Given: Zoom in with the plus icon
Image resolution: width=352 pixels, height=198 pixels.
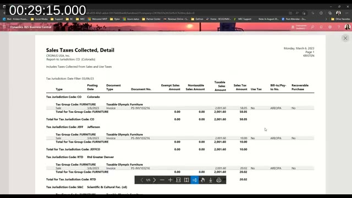Looking at the screenshot, I should coord(170,180).
